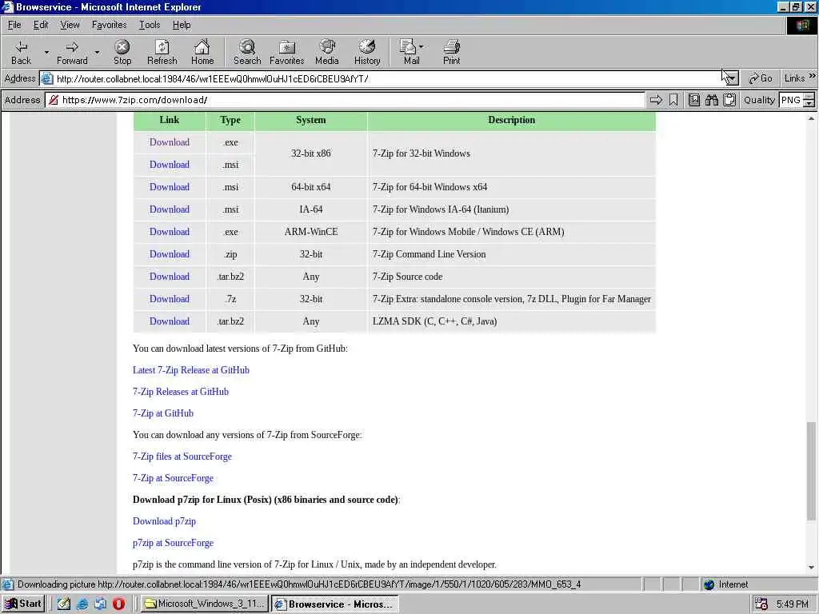The width and height of the screenshot is (819, 614).
Task: Expand the Mail button dropdown arrow
Action: pyautogui.click(x=421, y=46)
